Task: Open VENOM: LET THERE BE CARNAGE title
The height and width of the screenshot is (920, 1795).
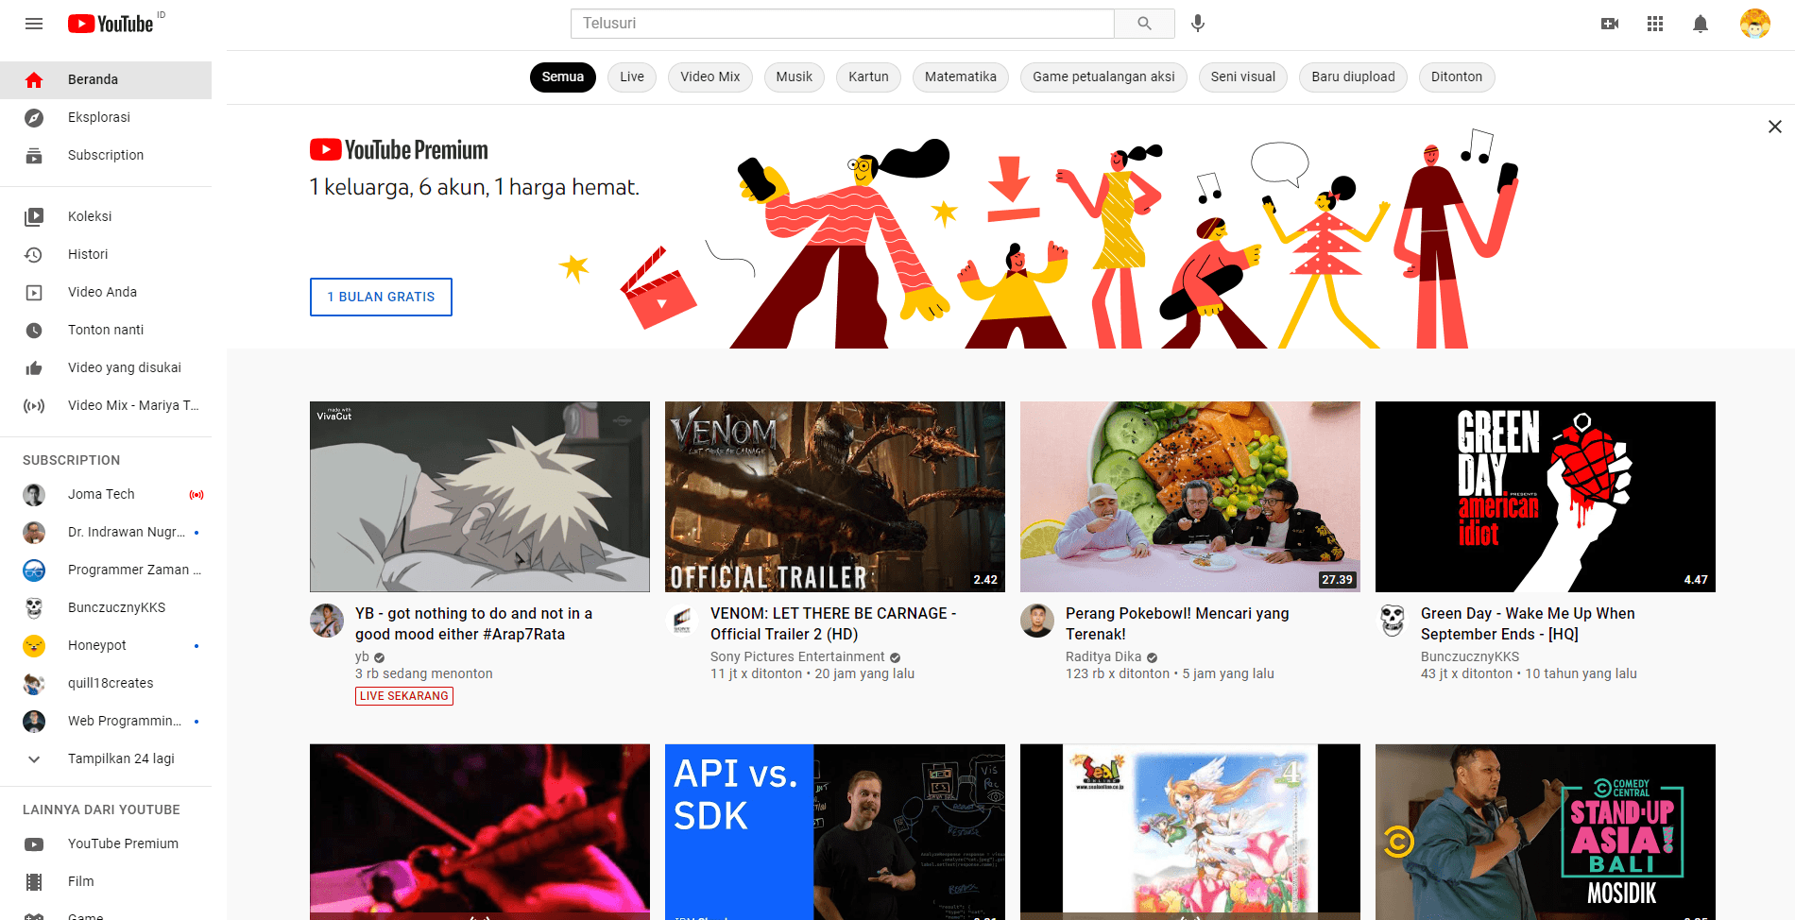Action: [833, 623]
